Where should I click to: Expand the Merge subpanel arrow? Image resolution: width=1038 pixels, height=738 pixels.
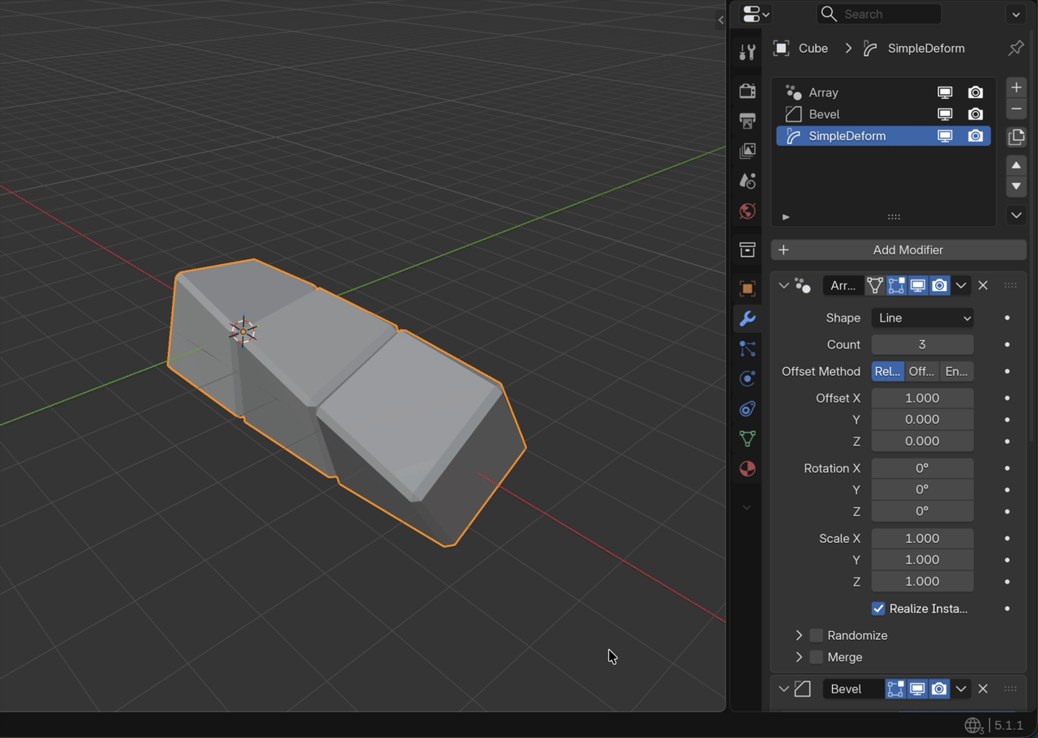click(x=799, y=657)
